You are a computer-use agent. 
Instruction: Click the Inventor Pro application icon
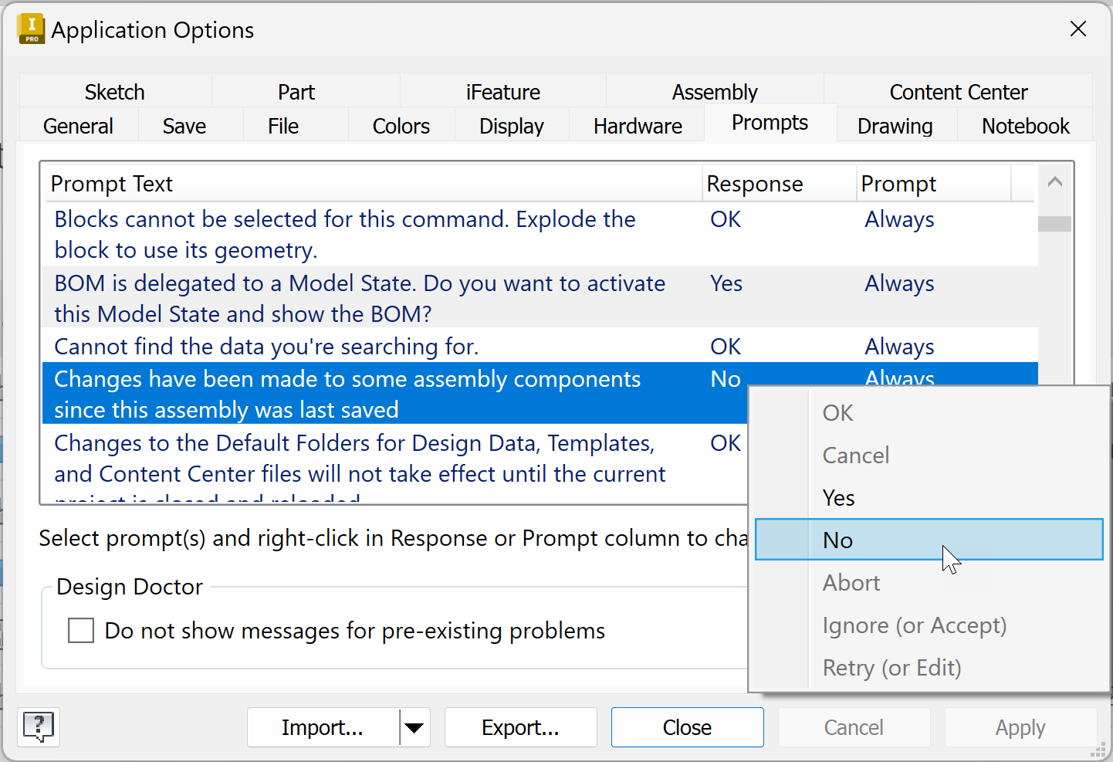click(31, 29)
